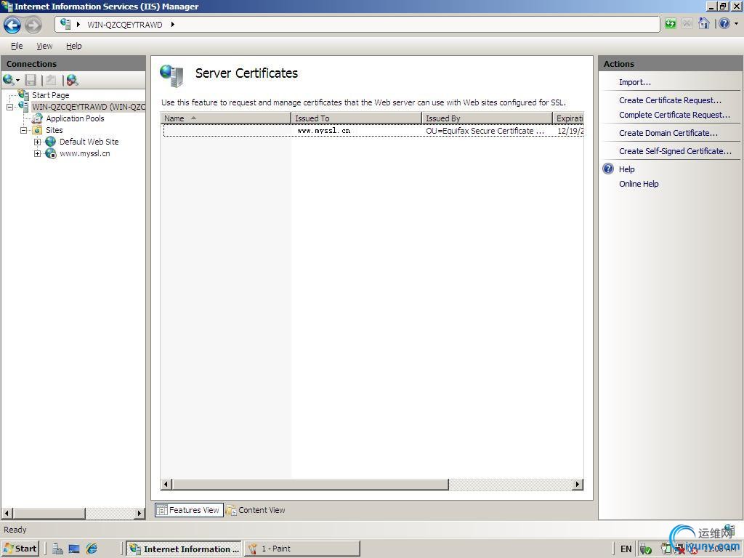Click the certificate list scroll left arrow
The image size is (744, 558).
(x=166, y=485)
